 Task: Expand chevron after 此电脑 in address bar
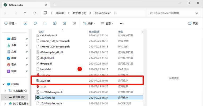[68, 13]
